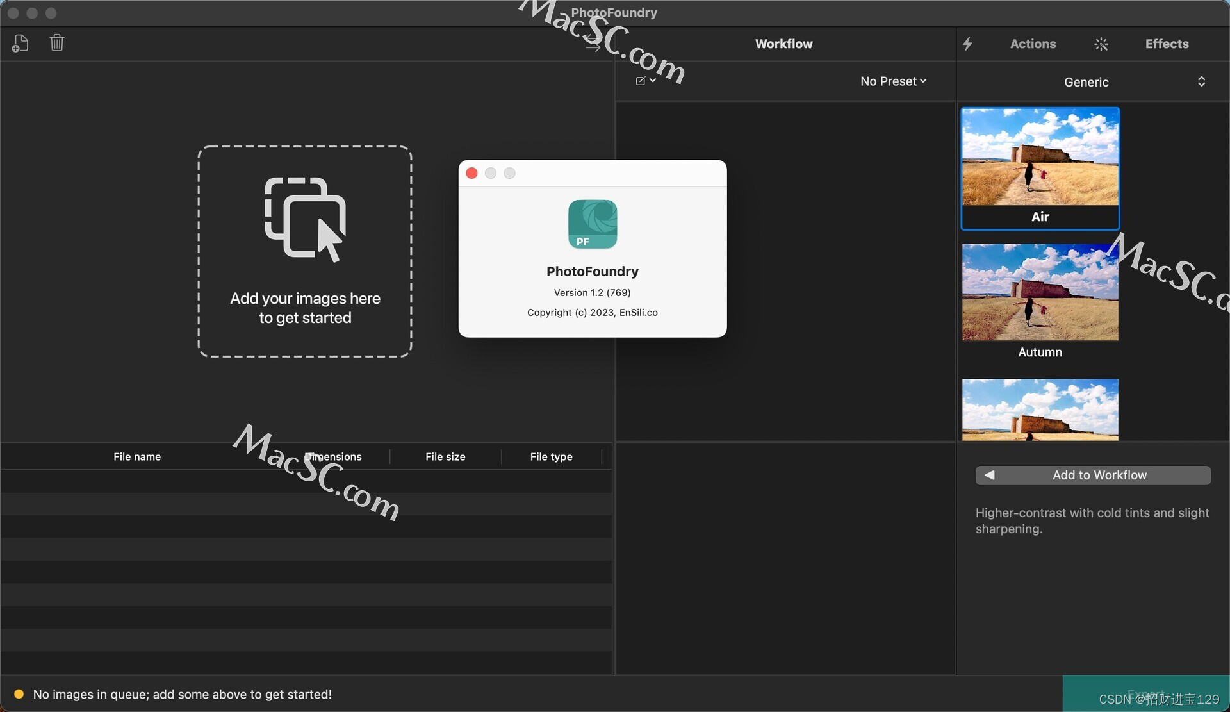This screenshot has width=1230, height=712.
Task: Click the yellow status indicator dot
Action: tap(19, 694)
